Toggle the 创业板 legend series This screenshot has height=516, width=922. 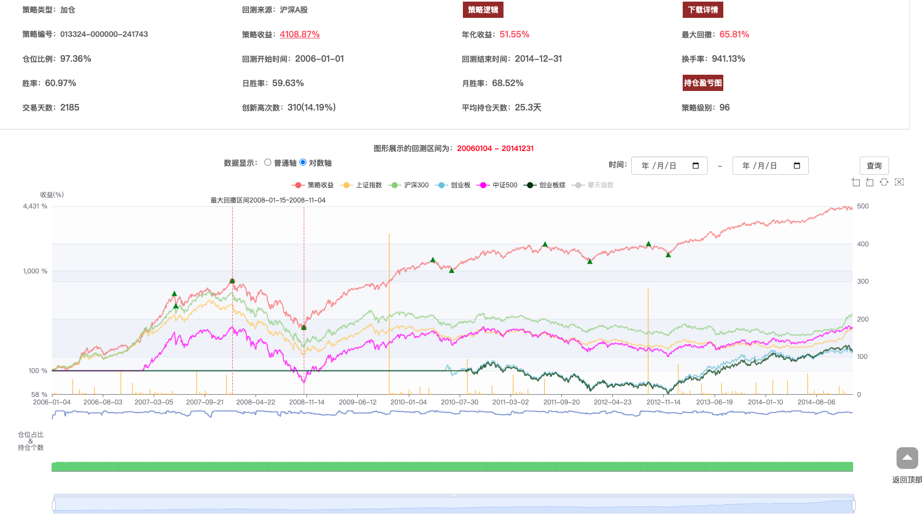coord(453,185)
